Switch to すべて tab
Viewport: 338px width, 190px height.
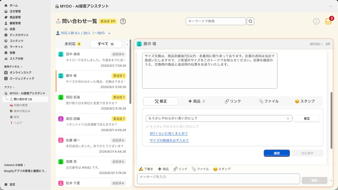(106, 44)
